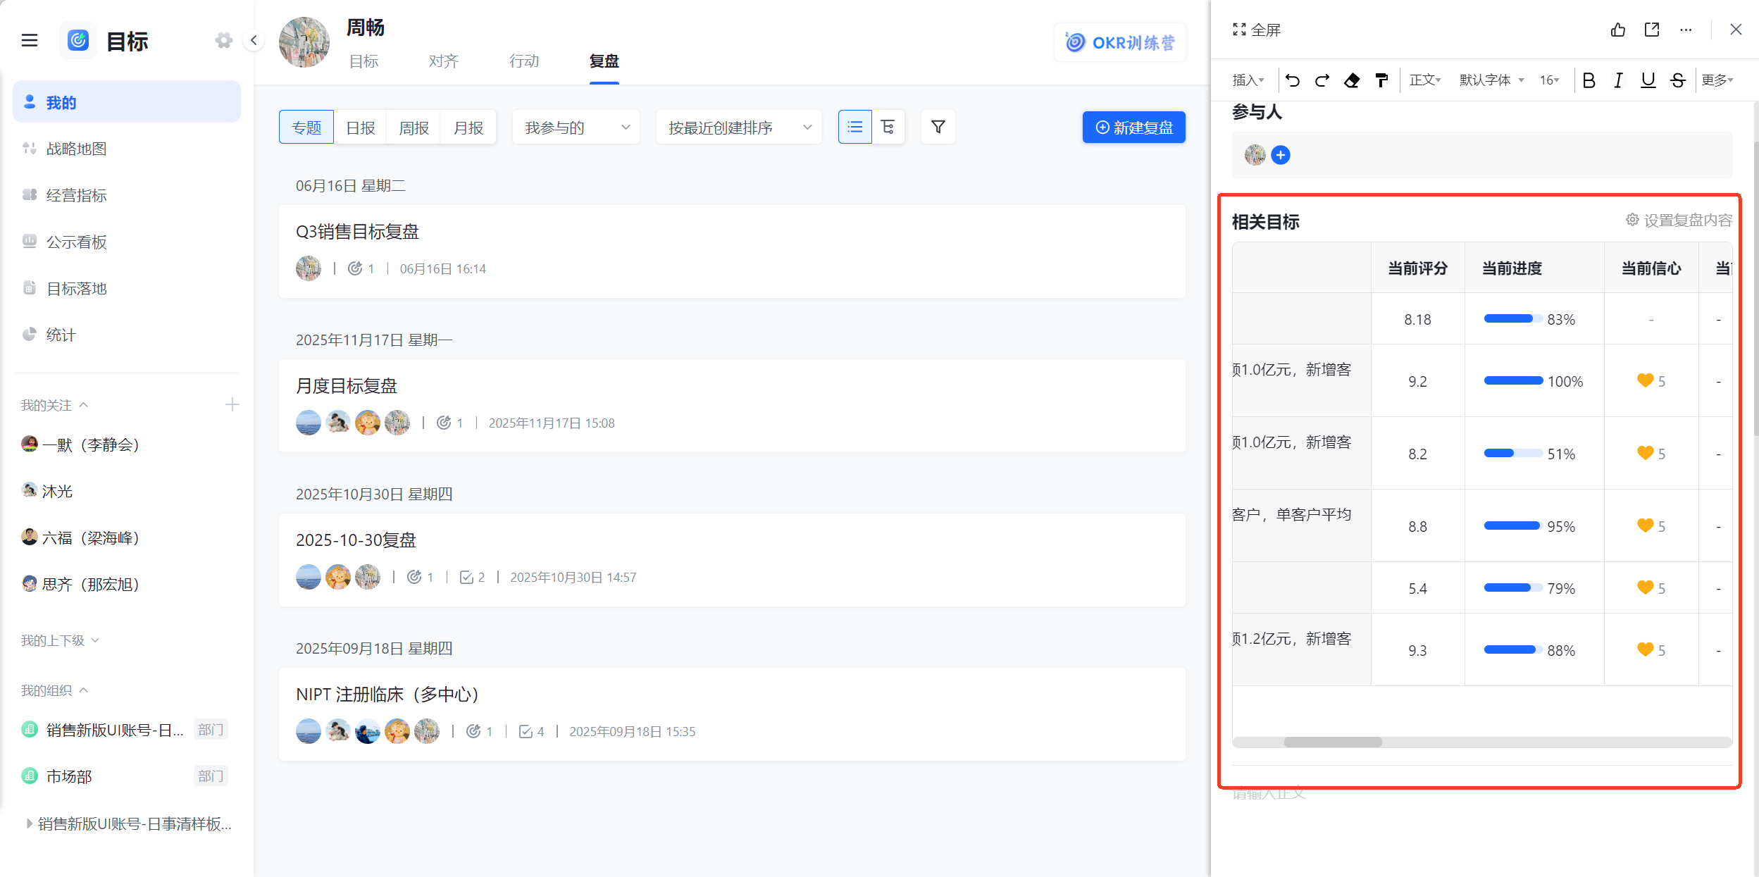Switch to the 对齐 tab
This screenshot has width=1759, height=877.
click(x=443, y=61)
